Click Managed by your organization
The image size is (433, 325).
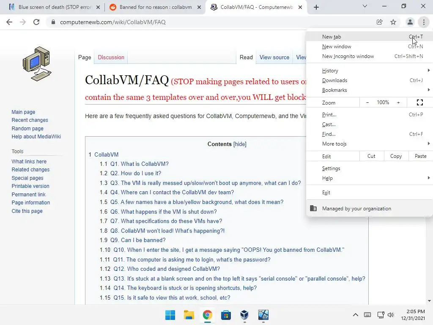(370, 209)
